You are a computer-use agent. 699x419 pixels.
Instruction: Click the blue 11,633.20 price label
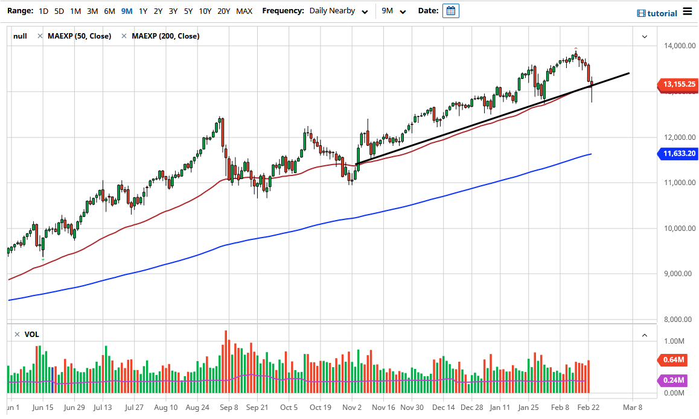tap(678, 154)
